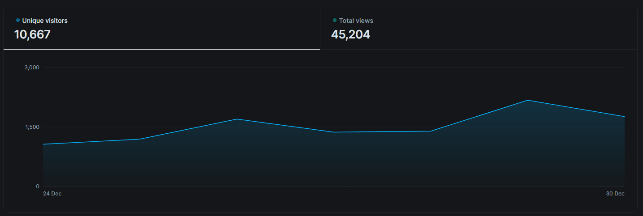Screen dimensions: 643x216
Task: Click the 30 Dec date label
Action: (615, 194)
